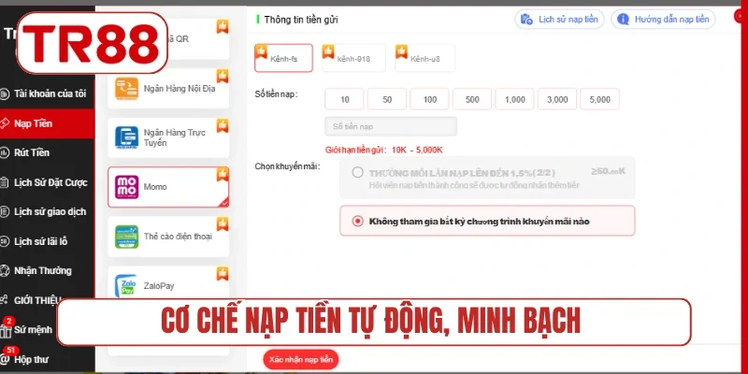Open Lịch sử giao dịch page
The height and width of the screenshot is (374, 748).
(x=47, y=212)
